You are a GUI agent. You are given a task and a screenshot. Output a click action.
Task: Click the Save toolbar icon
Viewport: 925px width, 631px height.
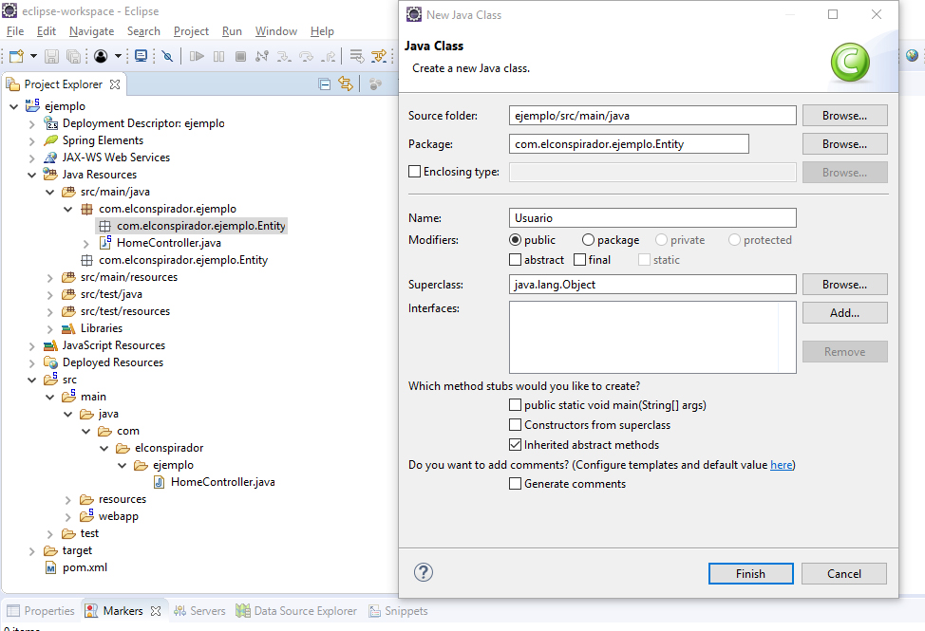tap(52, 56)
